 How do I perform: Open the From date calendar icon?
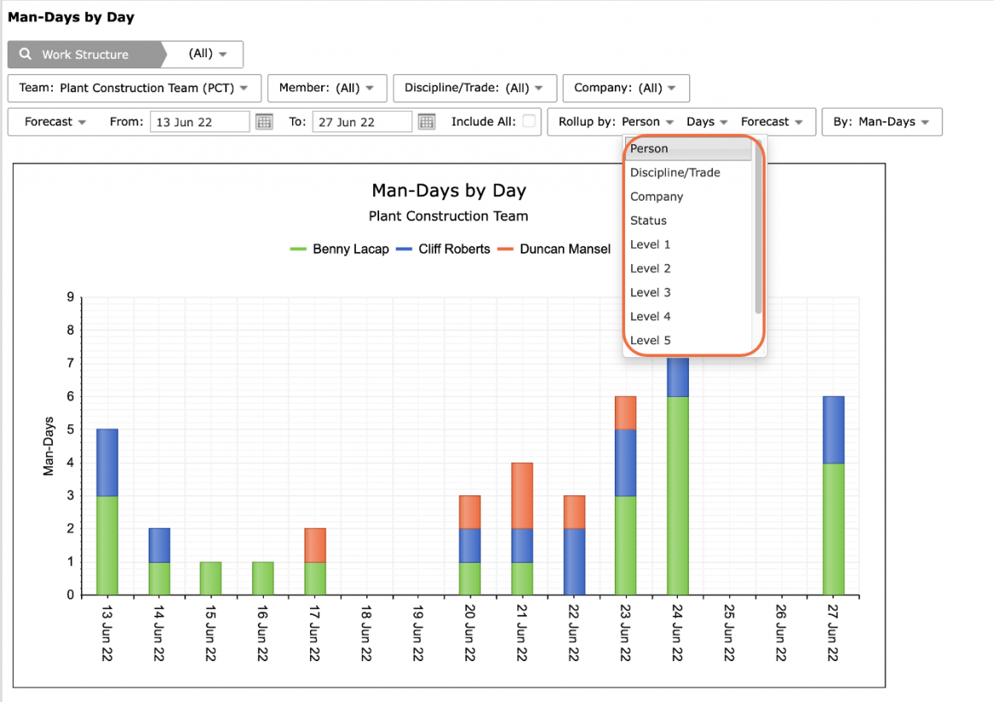(x=265, y=121)
